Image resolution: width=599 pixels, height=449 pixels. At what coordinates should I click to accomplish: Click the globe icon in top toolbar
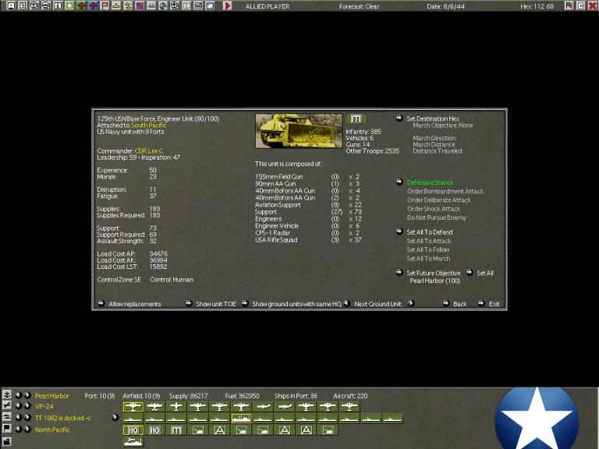(x=163, y=5)
